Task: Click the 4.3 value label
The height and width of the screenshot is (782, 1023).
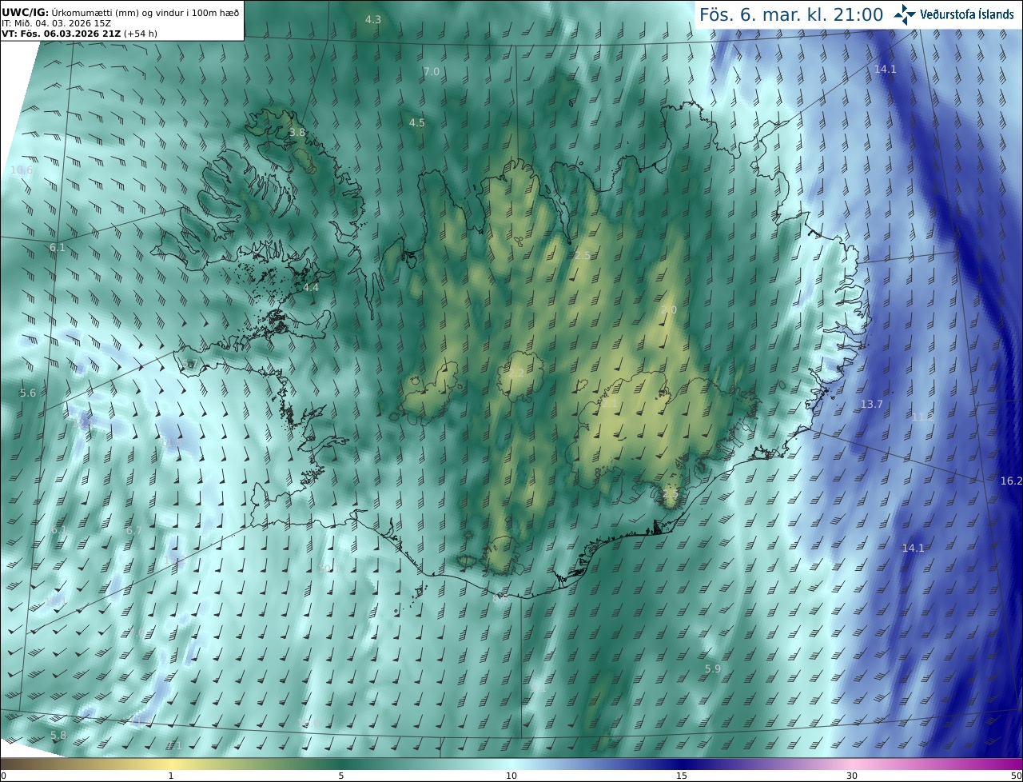Action: [373, 19]
